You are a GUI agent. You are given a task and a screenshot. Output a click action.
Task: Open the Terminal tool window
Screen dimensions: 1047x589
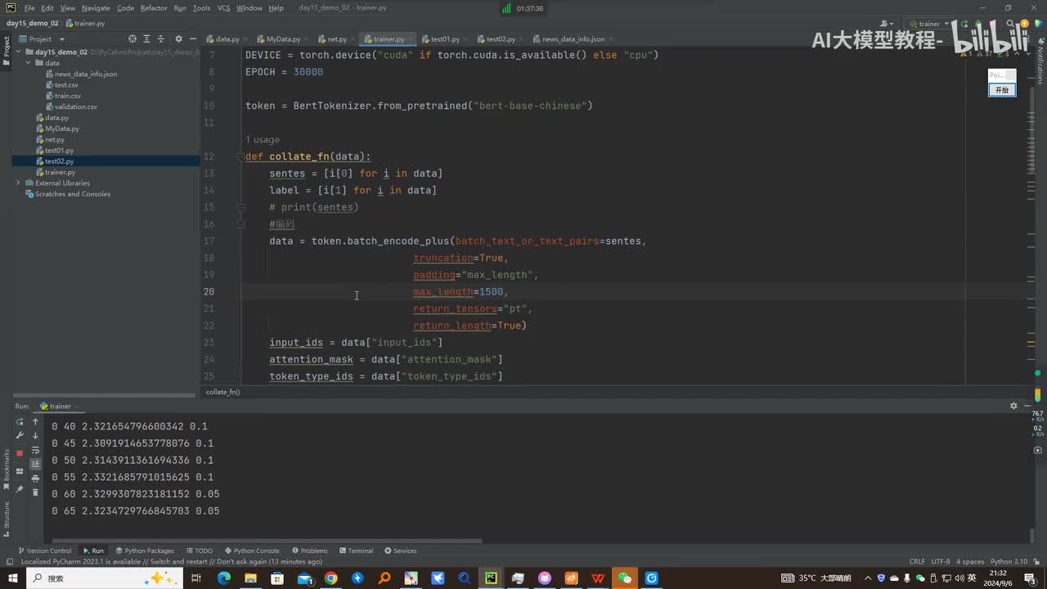[x=356, y=551]
